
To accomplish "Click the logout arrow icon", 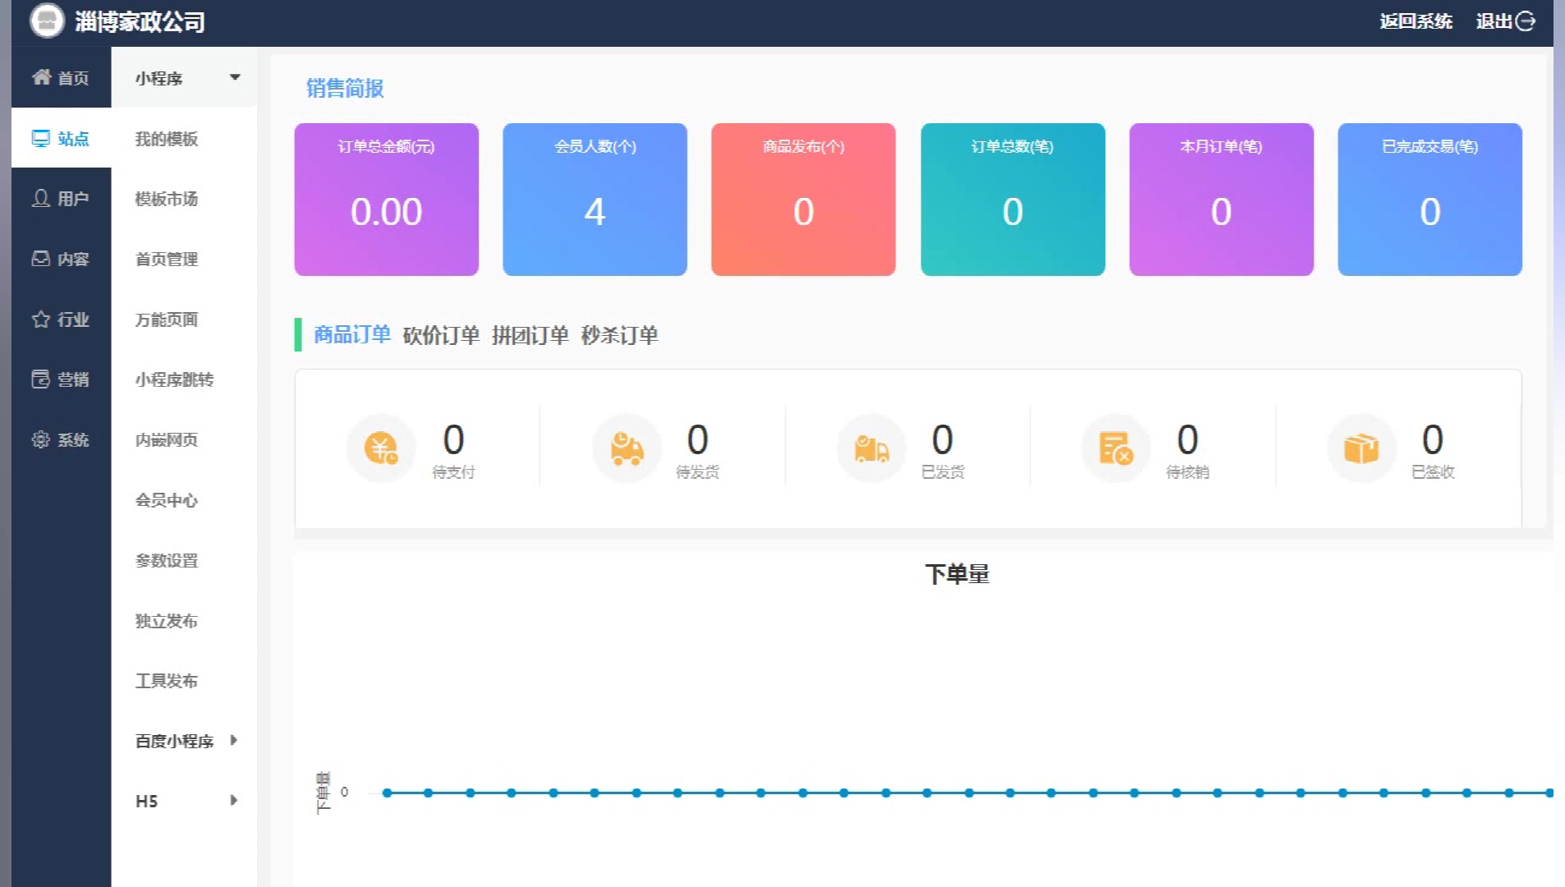I will (1526, 21).
